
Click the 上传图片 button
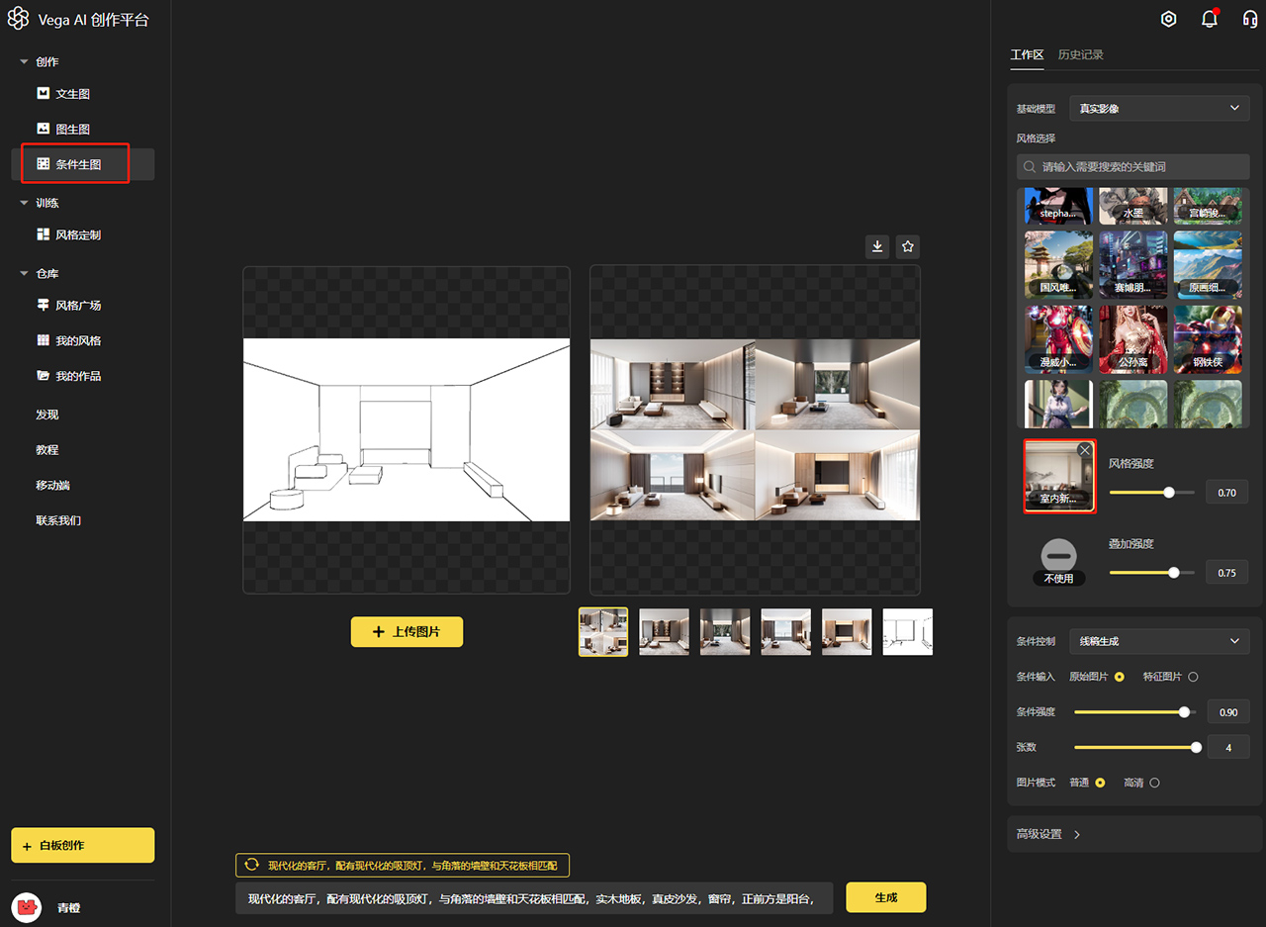click(407, 631)
